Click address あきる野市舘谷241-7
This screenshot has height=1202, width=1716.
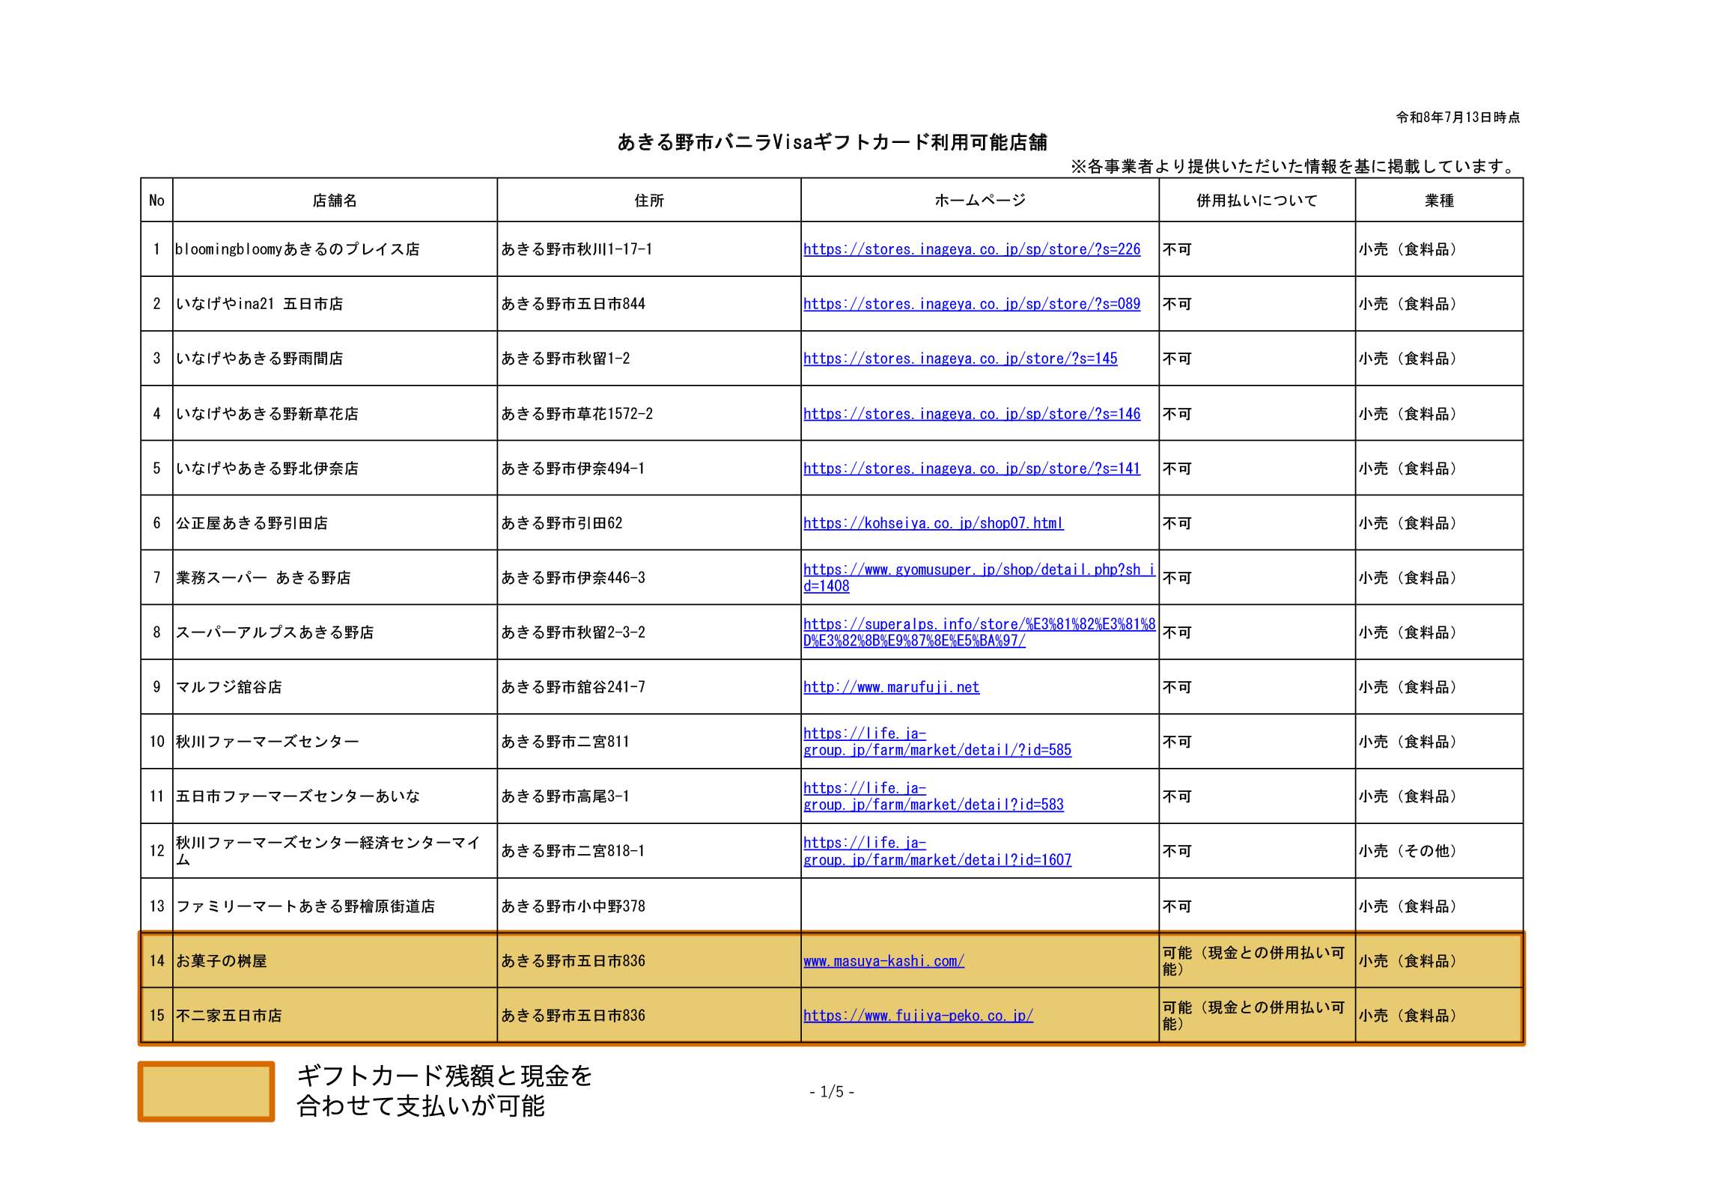(573, 687)
